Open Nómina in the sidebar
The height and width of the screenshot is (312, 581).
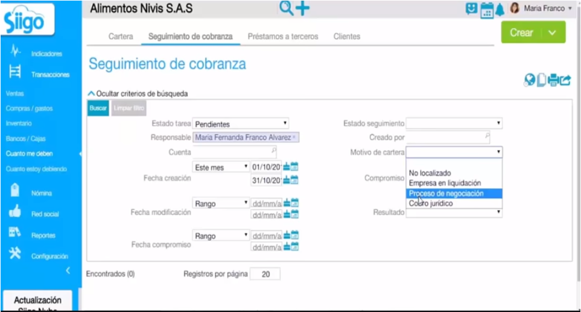(42, 193)
